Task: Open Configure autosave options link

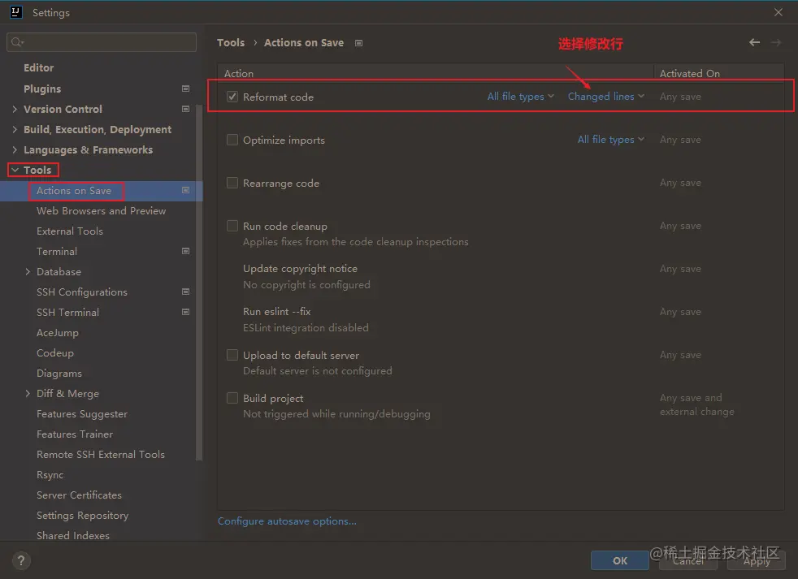Action: point(287,521)
